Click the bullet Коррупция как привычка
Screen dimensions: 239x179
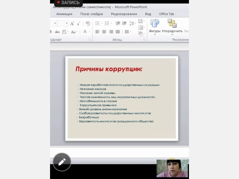[98, 105]
